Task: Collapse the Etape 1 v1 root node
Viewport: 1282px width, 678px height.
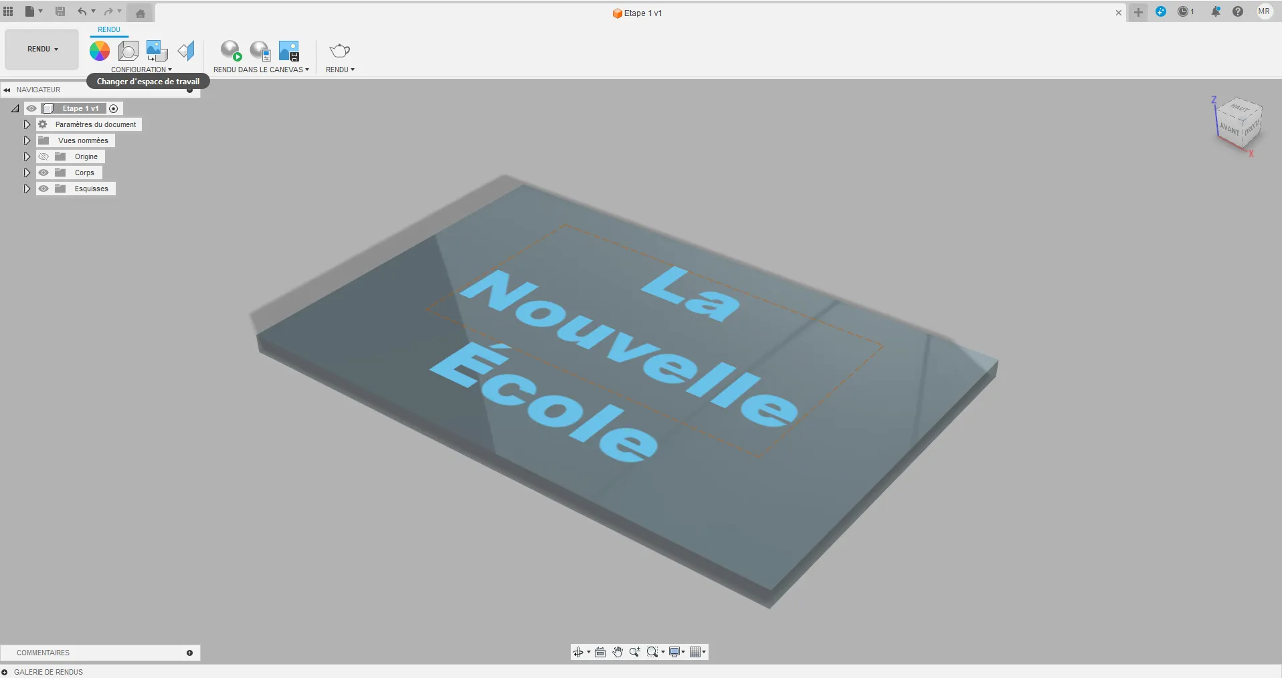Action: [15, 108]
